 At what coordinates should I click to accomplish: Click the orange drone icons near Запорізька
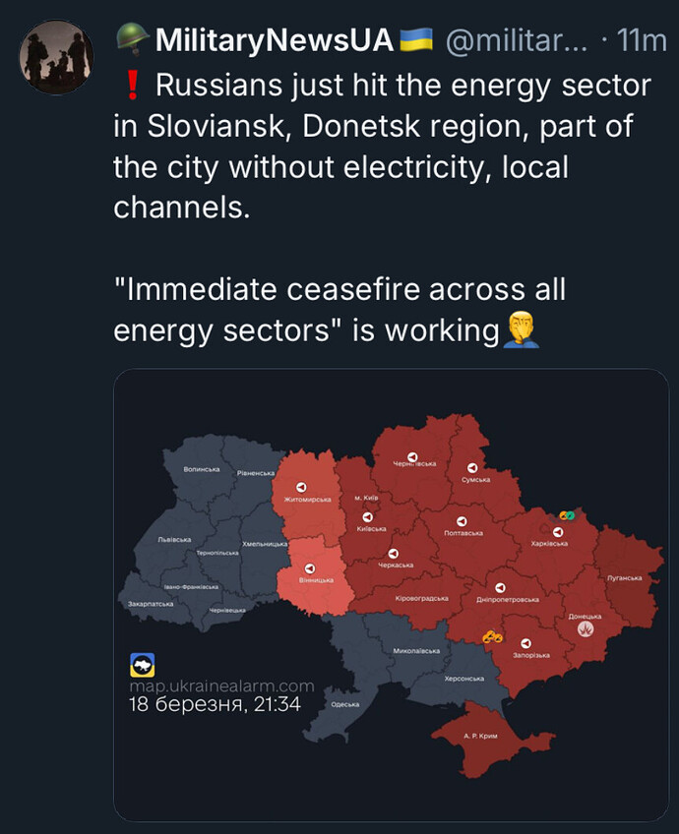pyautogui.click(x=492, y=636)
